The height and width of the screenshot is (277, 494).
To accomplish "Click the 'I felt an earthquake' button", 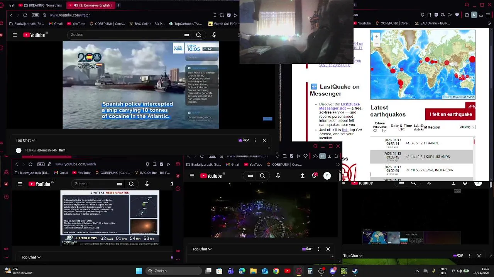I will tap(450, 114).
